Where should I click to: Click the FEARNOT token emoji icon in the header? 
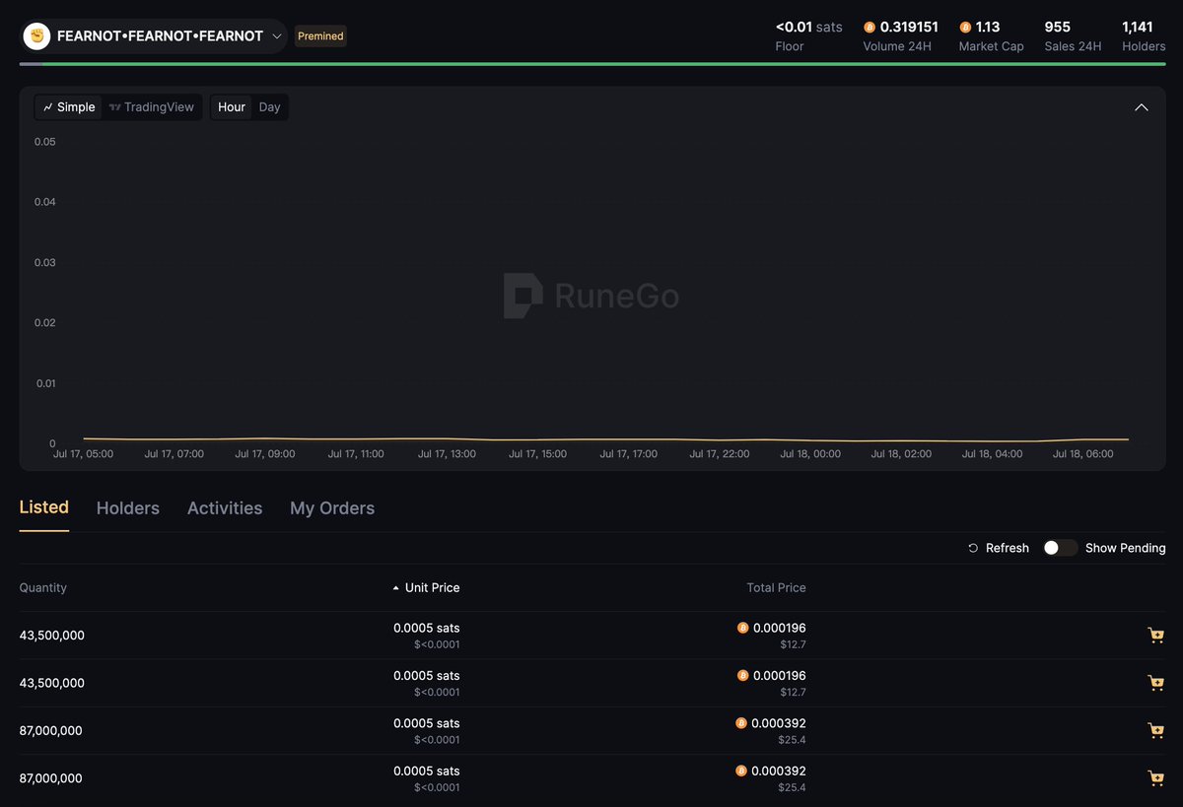coord(36,35)
